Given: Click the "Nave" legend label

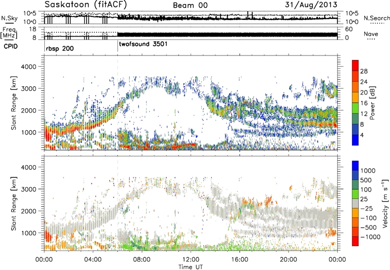Looking at the screenshot, I should [370, 34].
